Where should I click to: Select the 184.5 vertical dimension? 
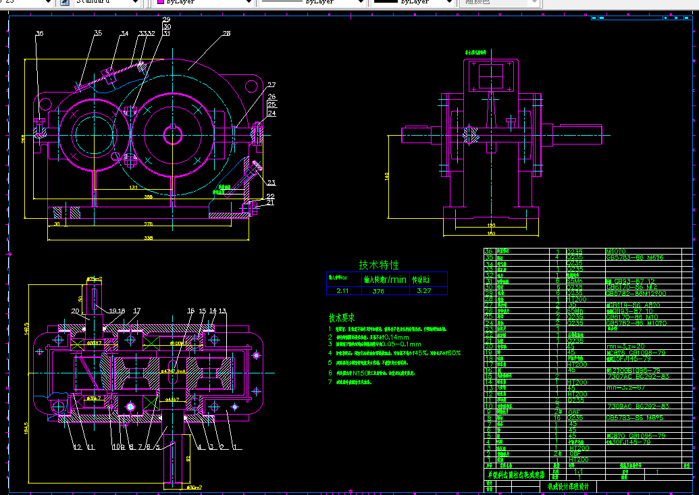[x=26, y=429]
